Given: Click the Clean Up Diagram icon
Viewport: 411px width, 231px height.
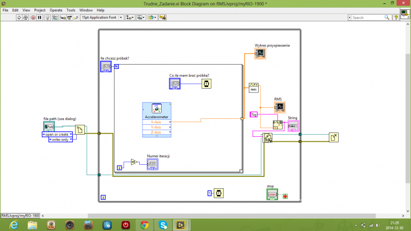Looking at the screenshot, I should (x=162, y=18).
